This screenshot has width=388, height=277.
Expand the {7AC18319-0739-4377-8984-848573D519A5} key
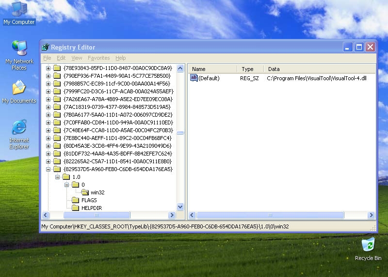tap(48, 107)
